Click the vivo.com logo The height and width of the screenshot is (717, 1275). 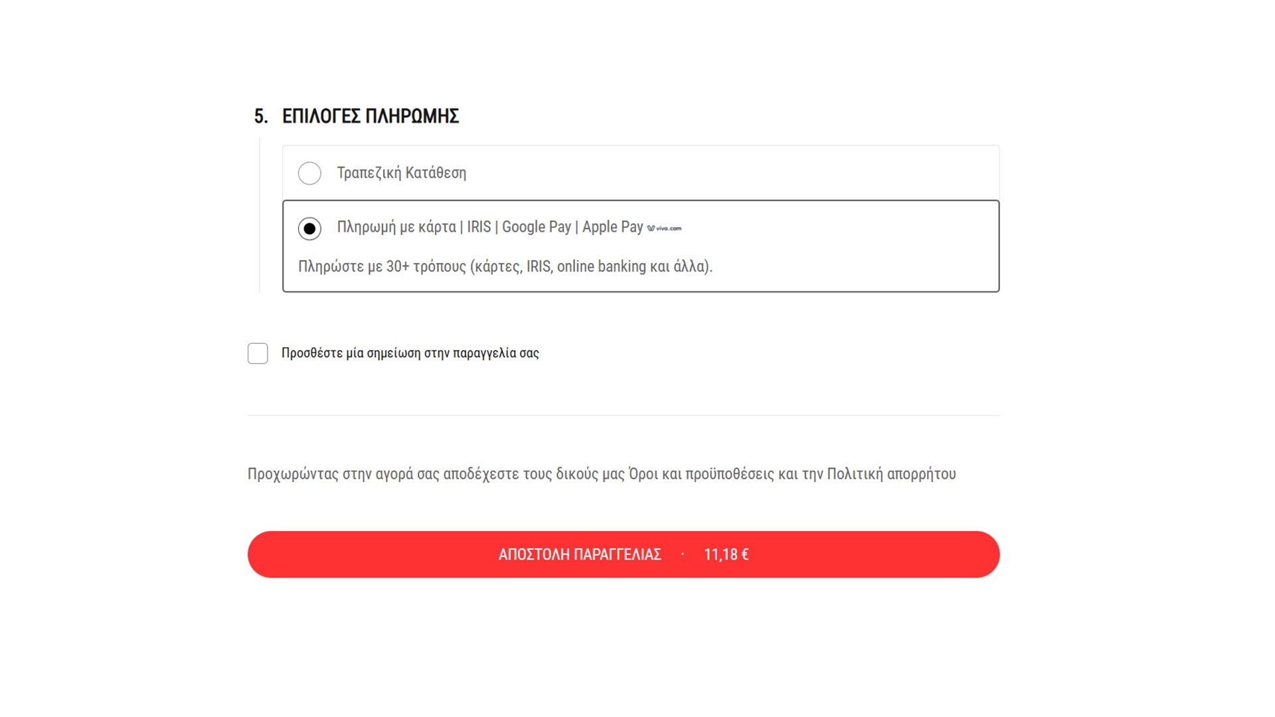point(665,228)
